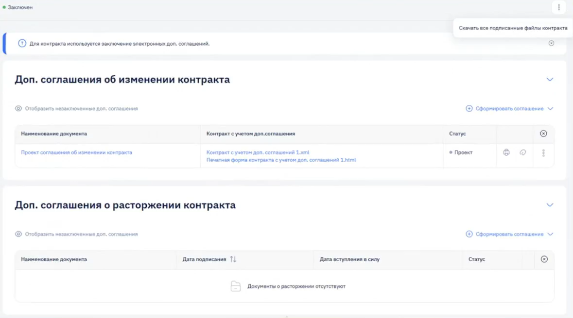Open the draft agreement on contract change link
Screen dimensions: 573x318
tap(76, 152)
